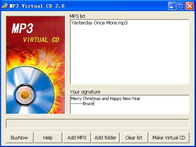Click the Add MP3 button
The height and width of the screenshot is (147, 196).
coord(77,138)
